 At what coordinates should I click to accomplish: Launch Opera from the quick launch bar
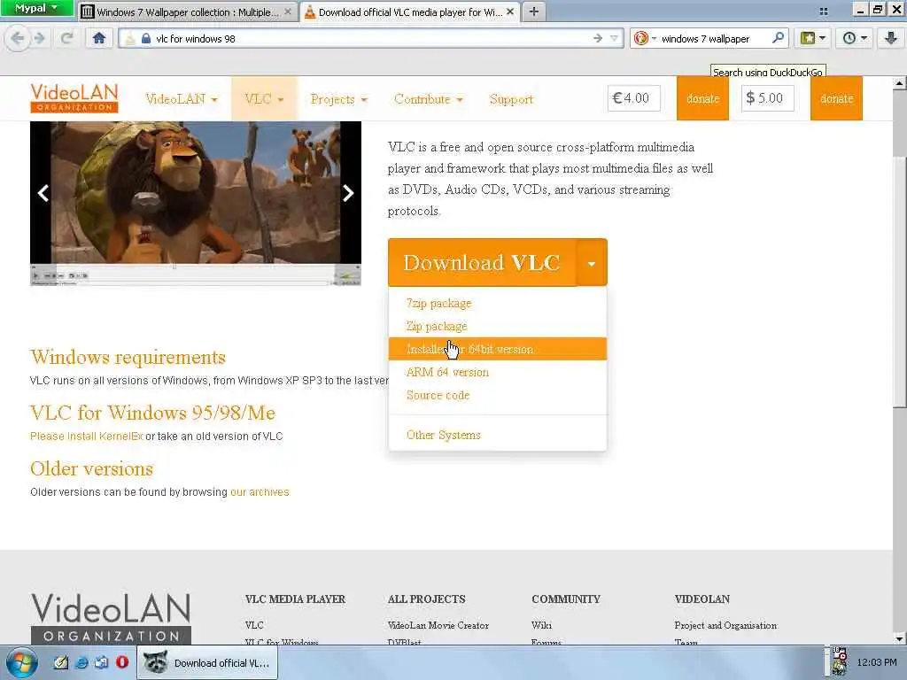coord(122,662)
